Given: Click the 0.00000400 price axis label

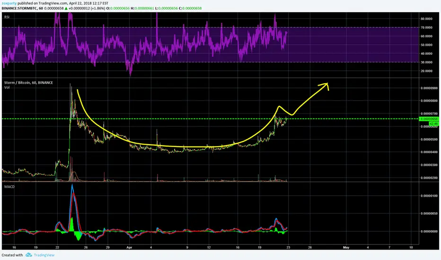Looking at the screenshot, I should click(x=429, y=152).
